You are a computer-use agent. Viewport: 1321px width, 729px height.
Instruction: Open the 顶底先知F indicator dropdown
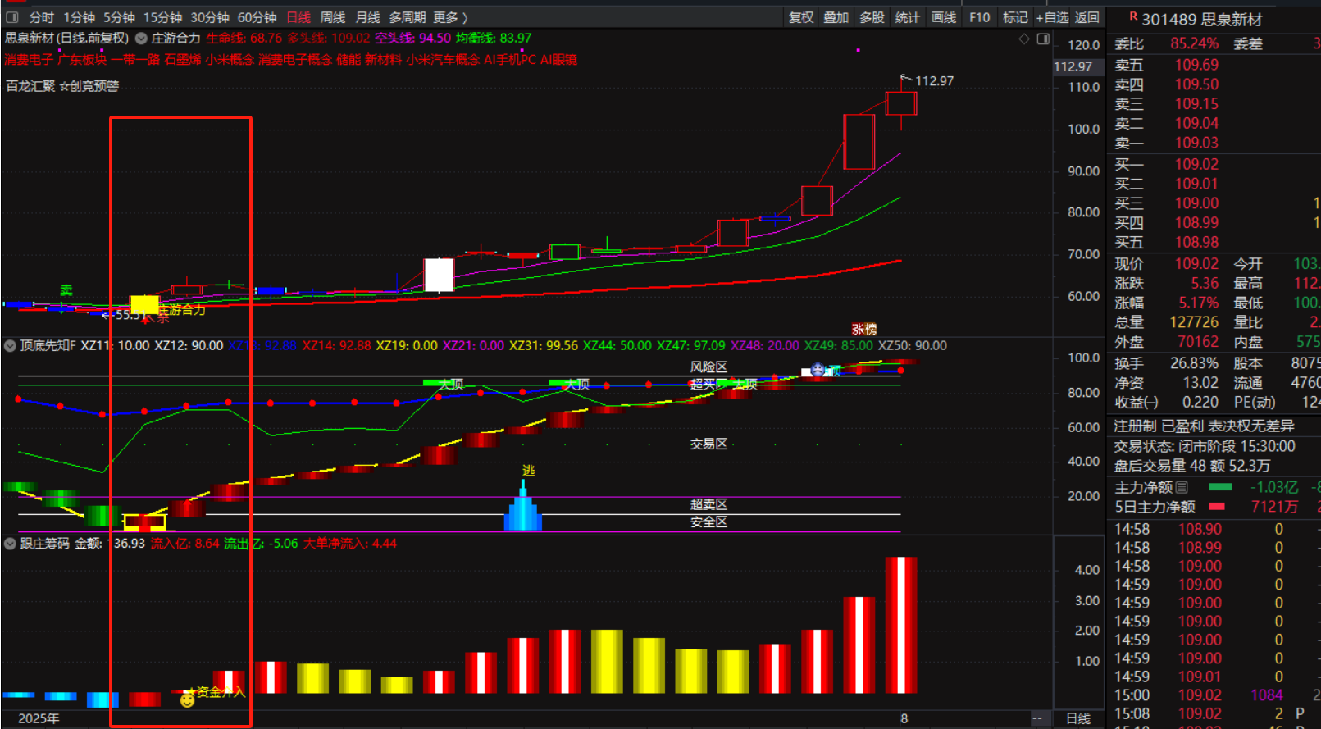pyautogui.click(x=10, y=346)
